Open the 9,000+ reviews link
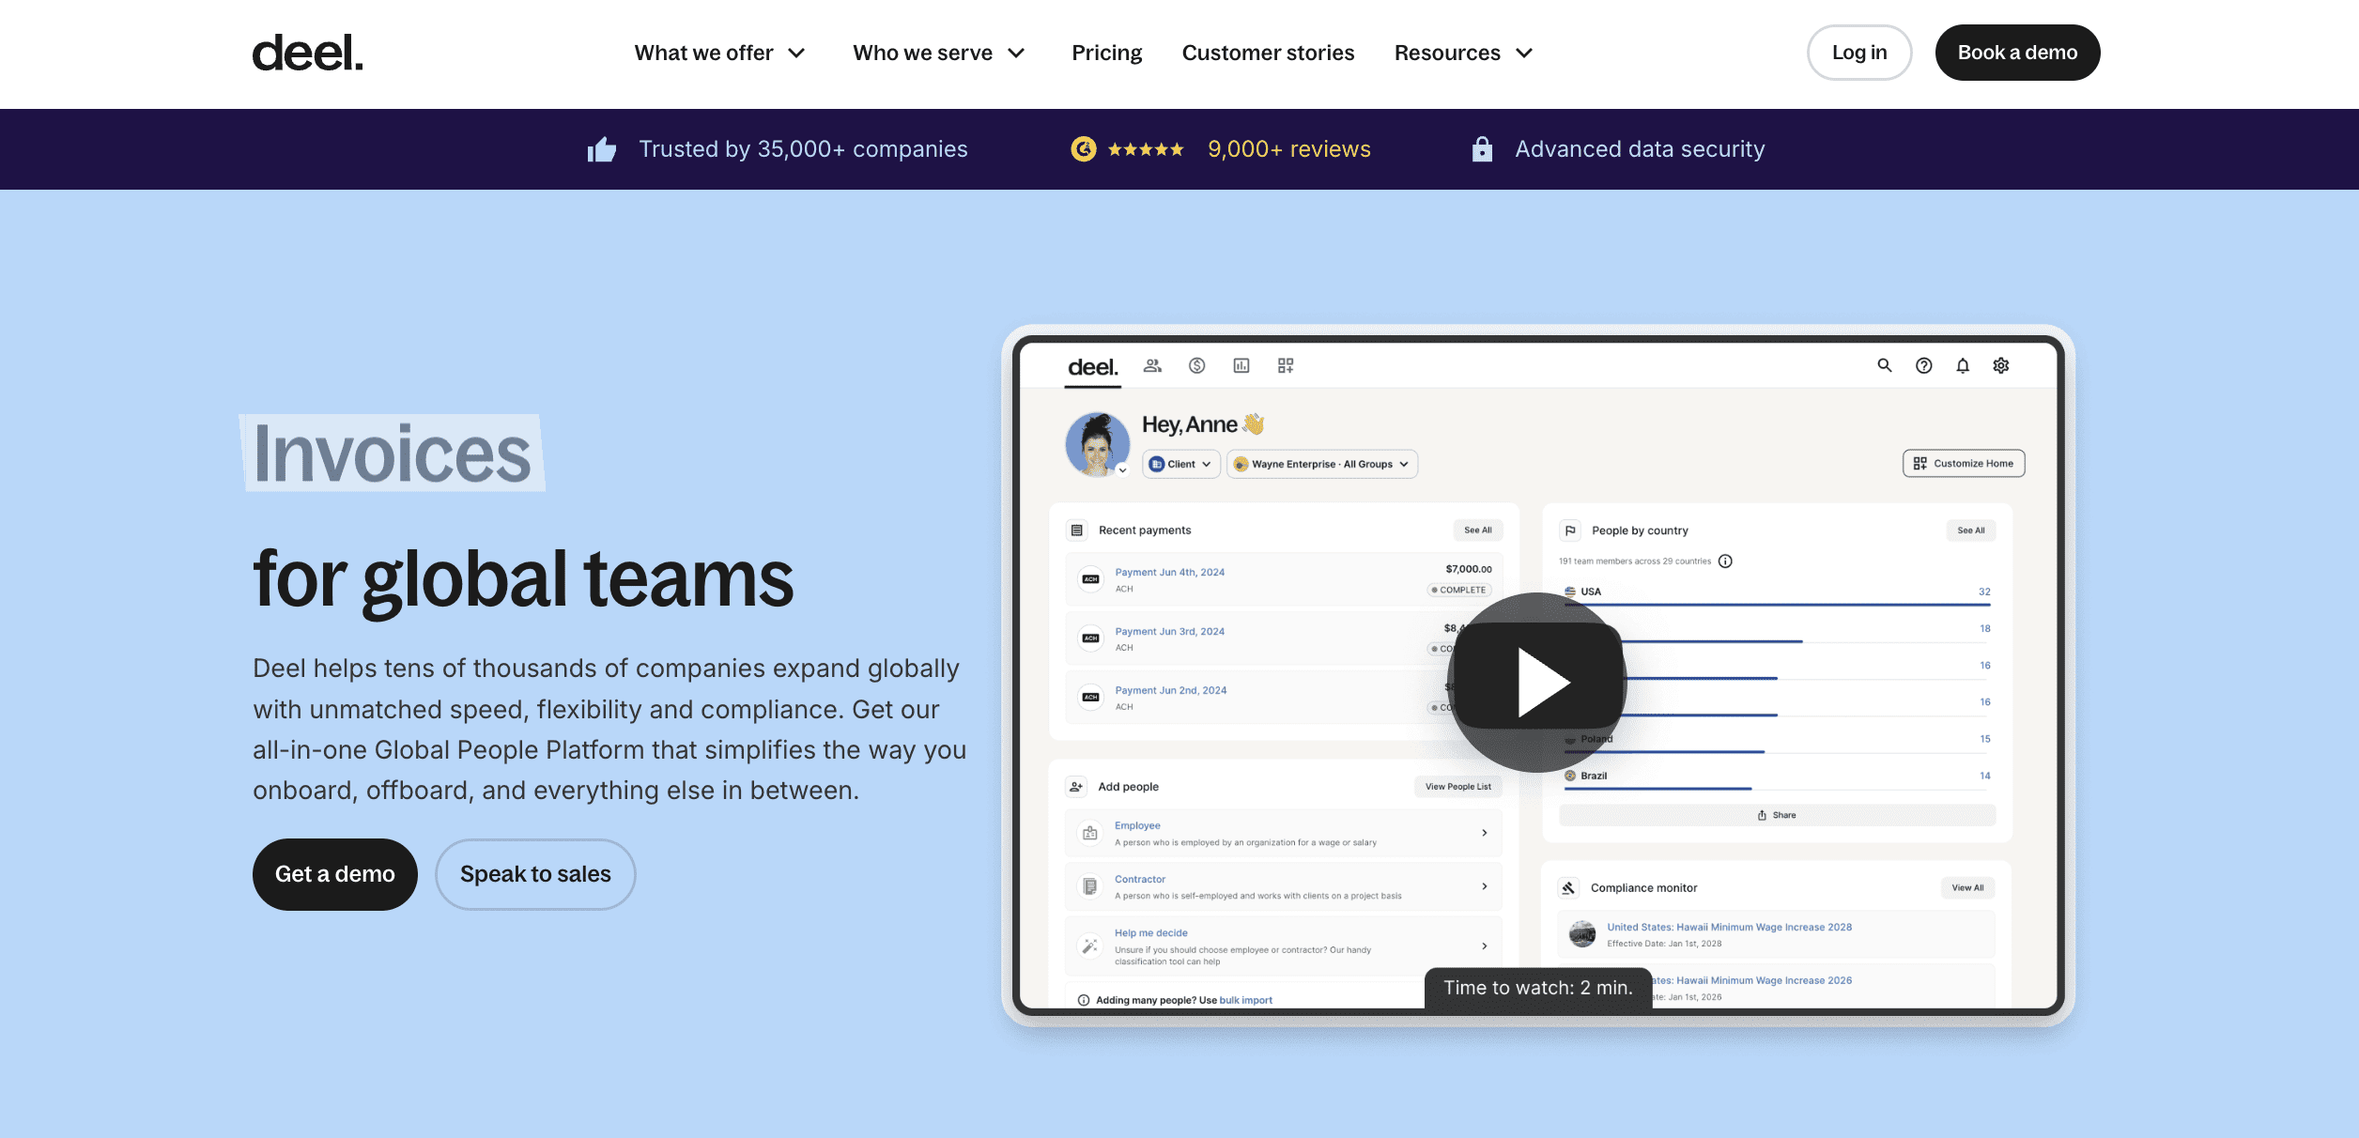Screen dimensions: 2359x1138 [1288, 149]
